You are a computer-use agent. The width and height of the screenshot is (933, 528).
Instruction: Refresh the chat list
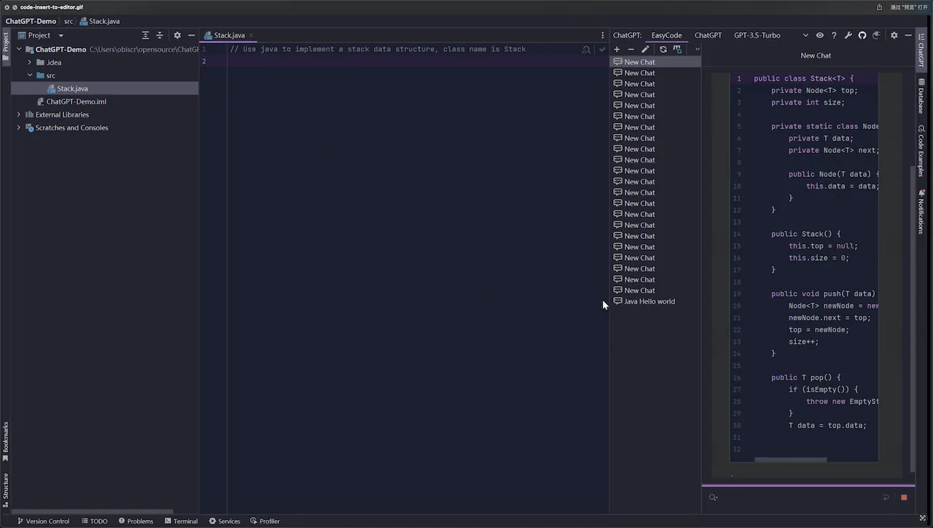point(663,50)
